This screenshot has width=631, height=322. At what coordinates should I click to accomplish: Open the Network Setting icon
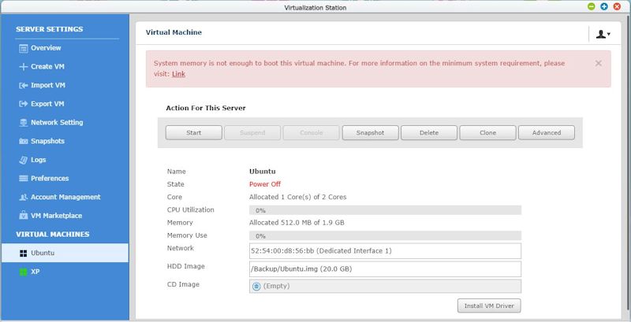(24, 123)
